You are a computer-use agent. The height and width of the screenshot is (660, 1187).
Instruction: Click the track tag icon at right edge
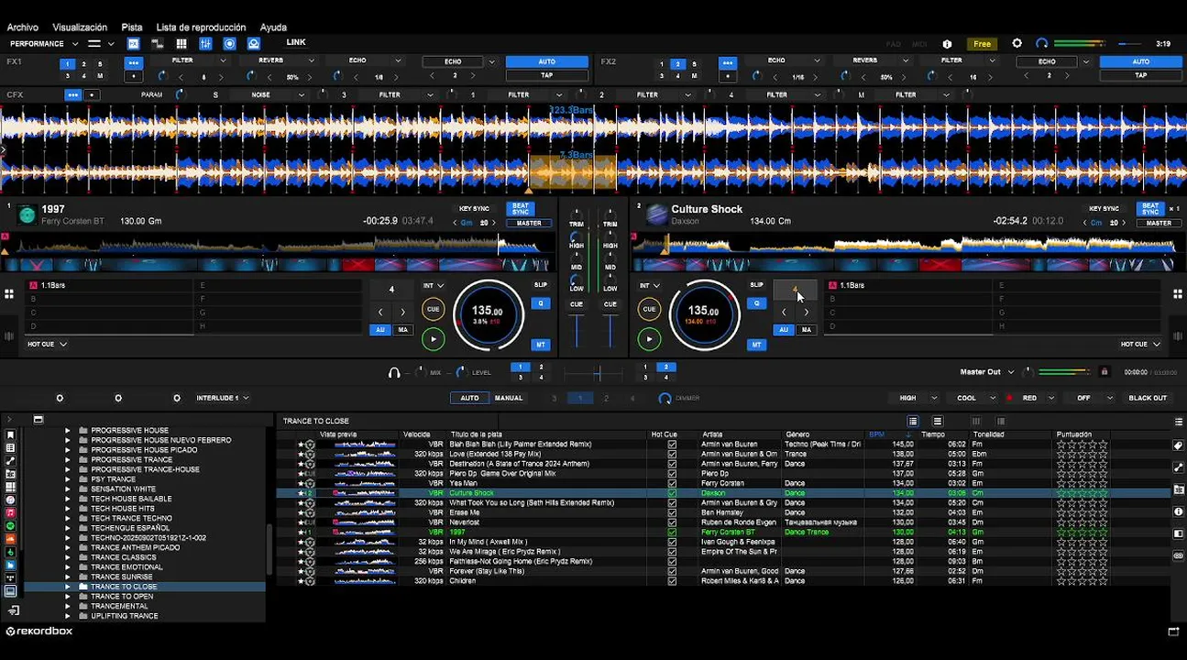(x=1178, y=445)
